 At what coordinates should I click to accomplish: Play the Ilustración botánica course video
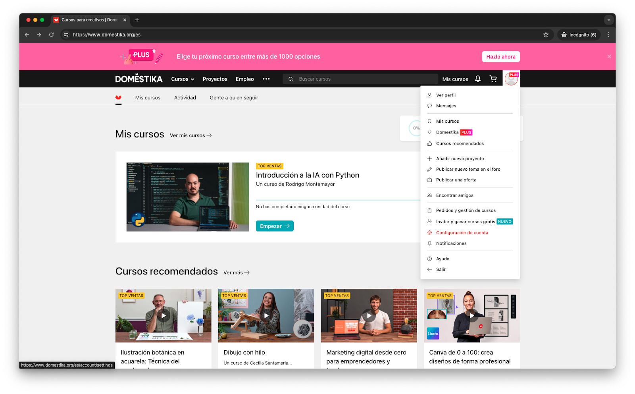163,316
